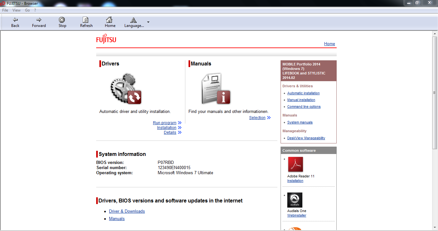Click the Fujitsu icon in title bar
This screenshot has width=438, height=231.
pyautogui.click(x=3, y=3)
